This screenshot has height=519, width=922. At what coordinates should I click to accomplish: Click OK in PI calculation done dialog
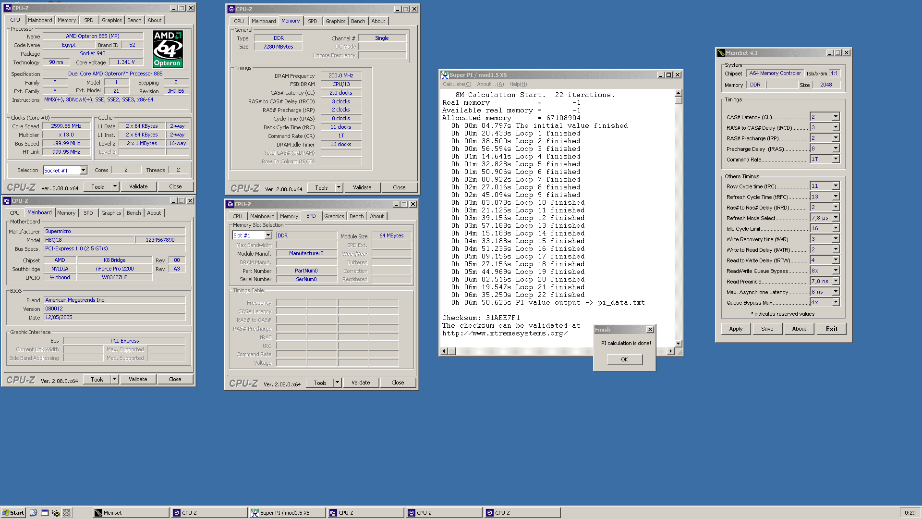[x=624, y=358]
